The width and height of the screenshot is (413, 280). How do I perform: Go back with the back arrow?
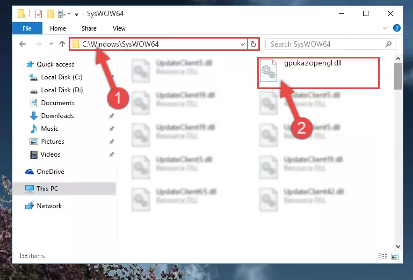(x=23, y=44)
